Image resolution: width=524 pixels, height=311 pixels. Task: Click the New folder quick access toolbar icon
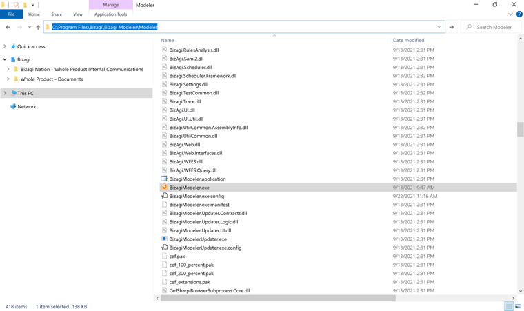pos(24,5)
